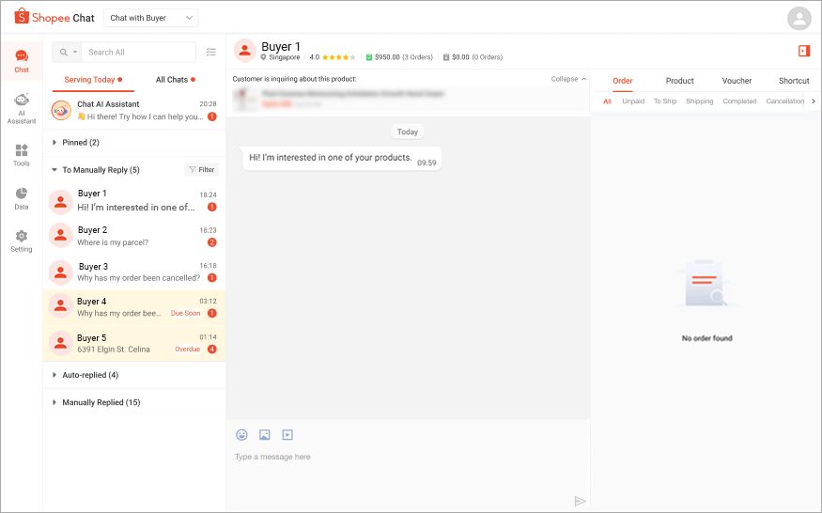Image resolution: width=822 pixels, height=513 pixels.
Task: Filter orders by Cancellation
Action: 784,101
